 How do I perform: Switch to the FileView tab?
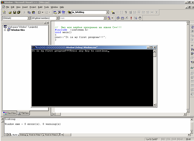coord(23,113)
